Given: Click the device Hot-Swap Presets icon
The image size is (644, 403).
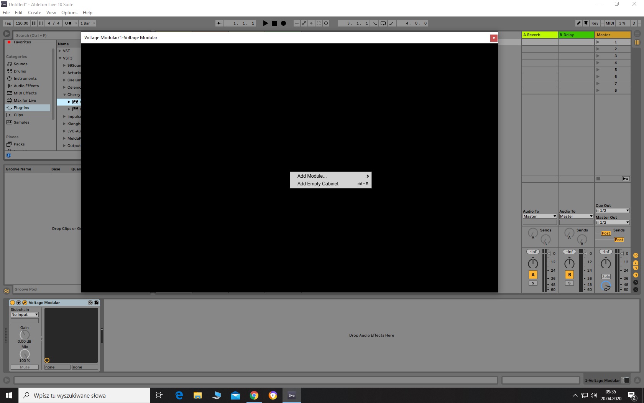Looking at the screenshot, I should [90, 302].
